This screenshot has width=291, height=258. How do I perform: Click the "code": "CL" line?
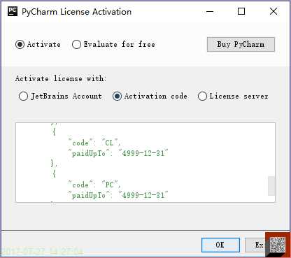[94, 143]
